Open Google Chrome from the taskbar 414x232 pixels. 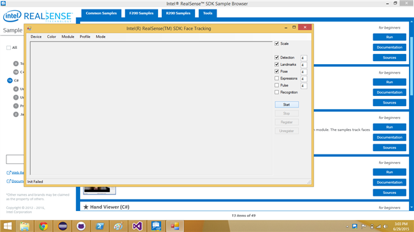pos(43,226)
